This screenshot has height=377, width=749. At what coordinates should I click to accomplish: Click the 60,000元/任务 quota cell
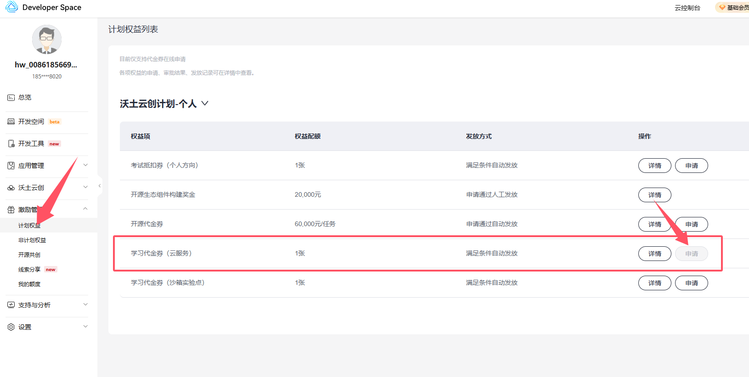click(x=315, y=224)
